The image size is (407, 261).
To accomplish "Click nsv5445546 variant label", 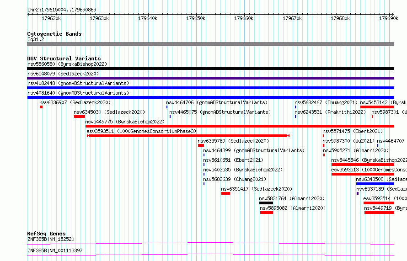I will (369, 160).
